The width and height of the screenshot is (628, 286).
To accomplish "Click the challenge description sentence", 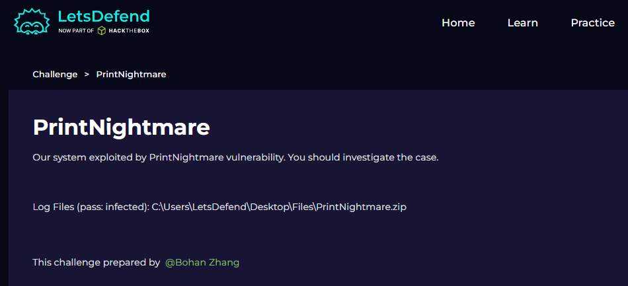I will 235,158.
